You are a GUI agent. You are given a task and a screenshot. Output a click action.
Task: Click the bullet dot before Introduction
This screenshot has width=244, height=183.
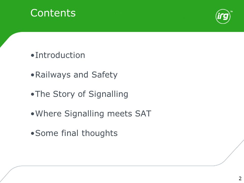pyautogui.click(x=32, y=55)
